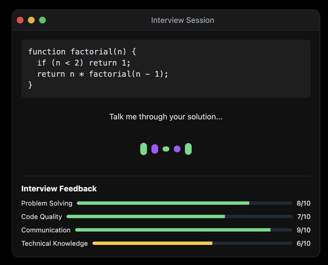Click the first purple voice indicator bar
Image resolution: width=328 pixels, height=265 pixels.
[x=155, y=149]
